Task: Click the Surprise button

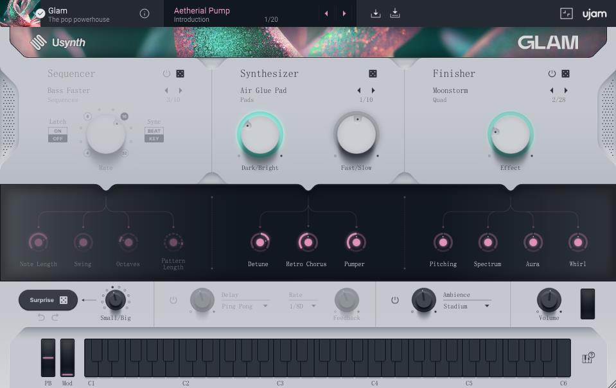Action: pos(48,300)
